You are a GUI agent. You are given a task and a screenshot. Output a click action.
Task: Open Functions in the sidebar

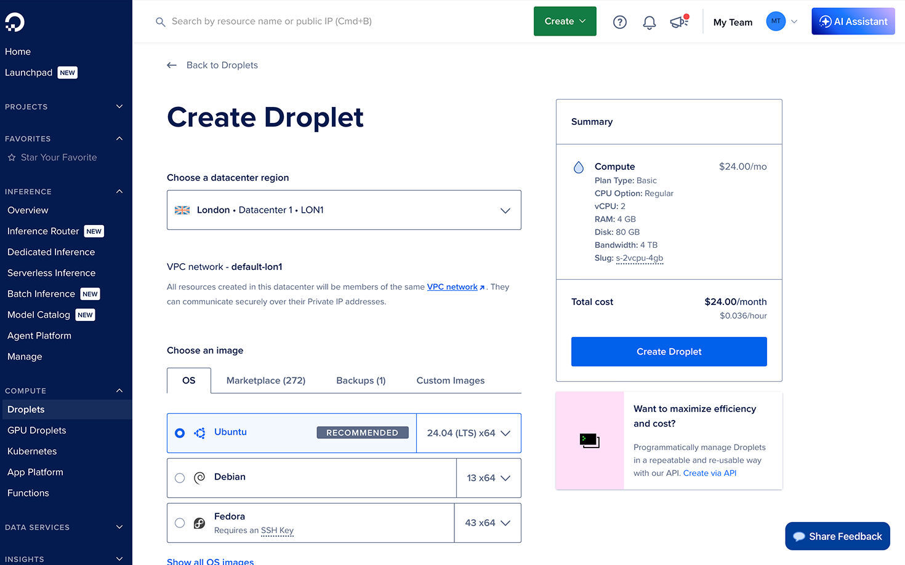pyautogui.click(x=28, y=493)
